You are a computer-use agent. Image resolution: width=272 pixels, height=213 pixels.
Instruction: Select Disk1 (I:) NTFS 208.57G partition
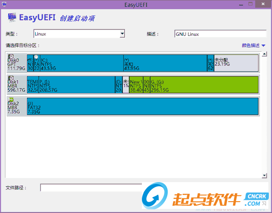click(x=77, y=84)
